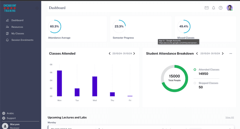Screen dimensions: 240x129
Task: Go to next week in Classes Attended
Action: click(x=134, y=54)
